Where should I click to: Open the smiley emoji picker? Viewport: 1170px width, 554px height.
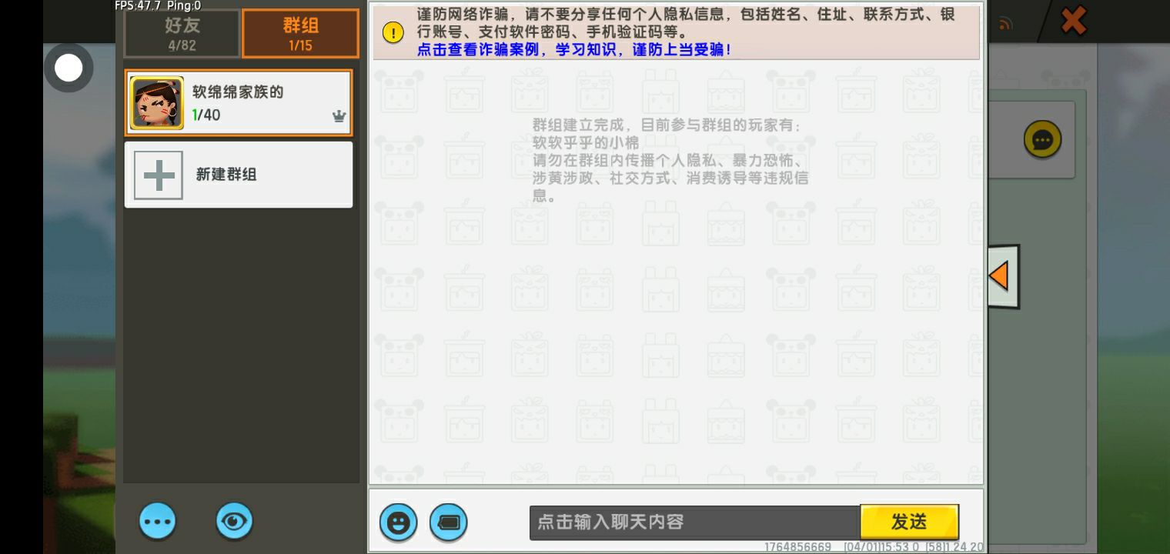click(x=398, y=522)
